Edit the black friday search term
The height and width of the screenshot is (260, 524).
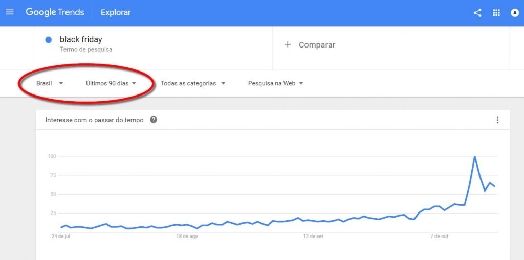(x=81, y=40)
